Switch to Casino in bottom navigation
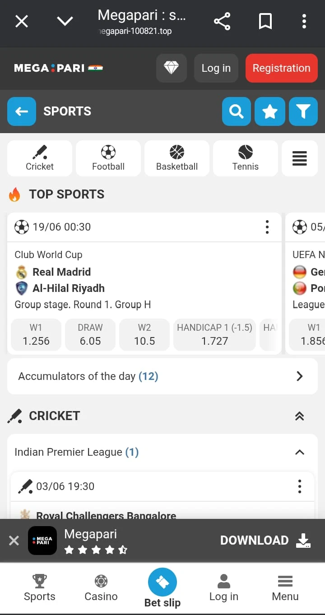The image size is (325, 615). coord(101,588)
